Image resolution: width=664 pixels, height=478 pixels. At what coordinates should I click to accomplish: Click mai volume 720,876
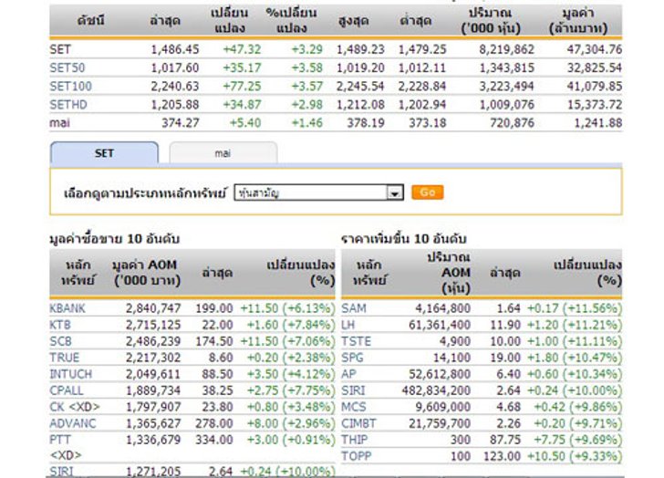[512, 123]
